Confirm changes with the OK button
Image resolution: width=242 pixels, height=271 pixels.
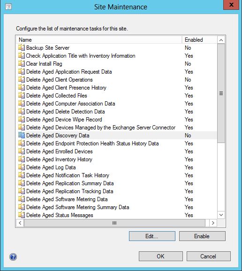[161, 256]
